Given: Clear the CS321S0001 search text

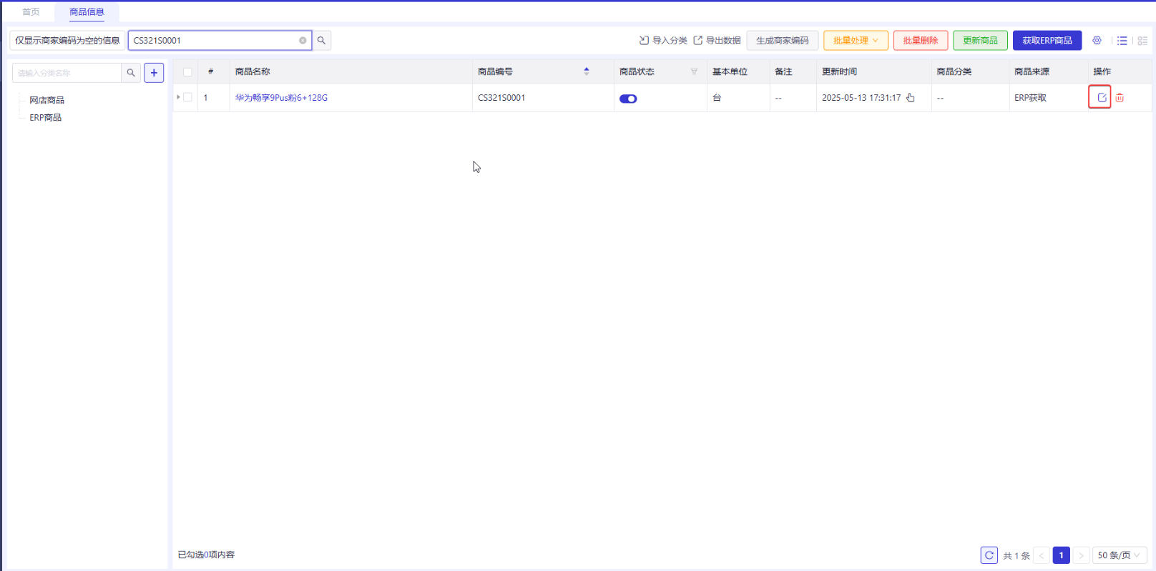Looking at the screenshot, I should 303,41.
